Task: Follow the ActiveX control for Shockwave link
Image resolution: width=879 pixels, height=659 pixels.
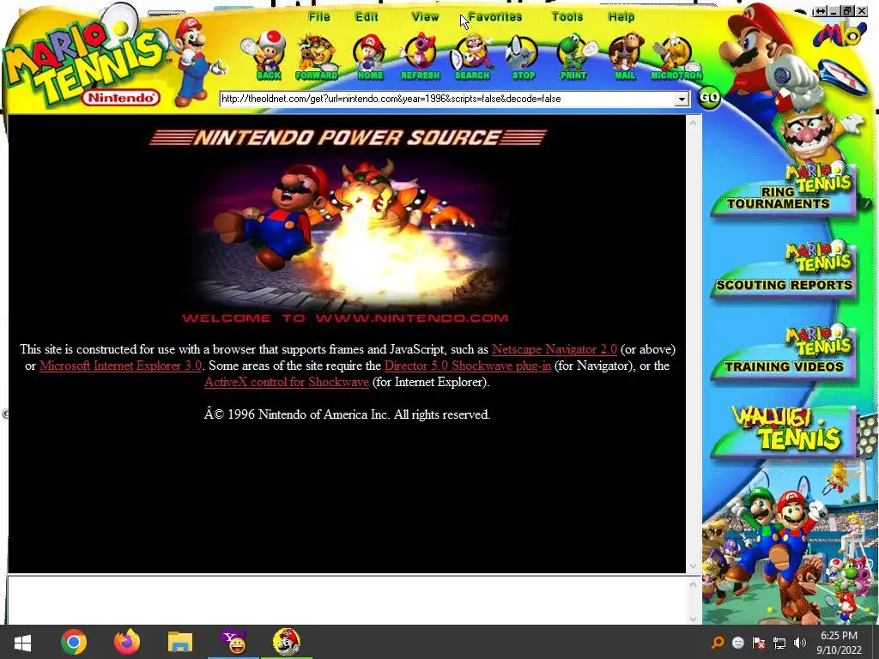Action: pyautogui.click(x=287, y=382)
